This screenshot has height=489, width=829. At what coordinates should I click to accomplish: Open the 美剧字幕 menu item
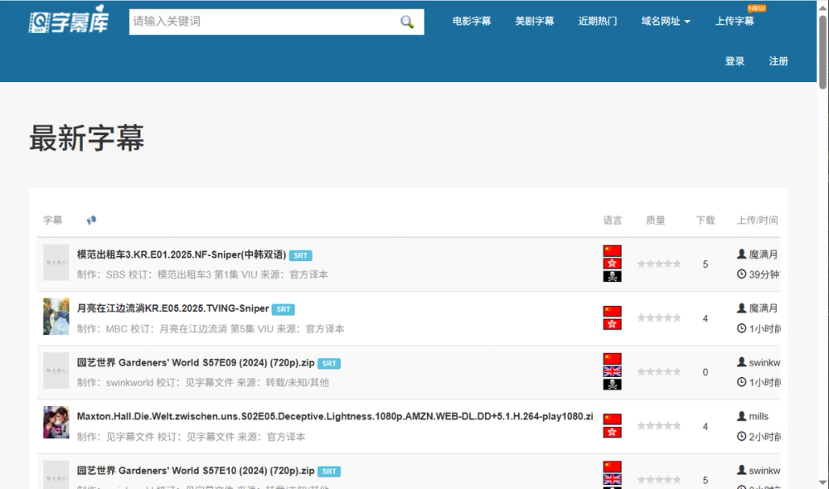pos(535,22)
